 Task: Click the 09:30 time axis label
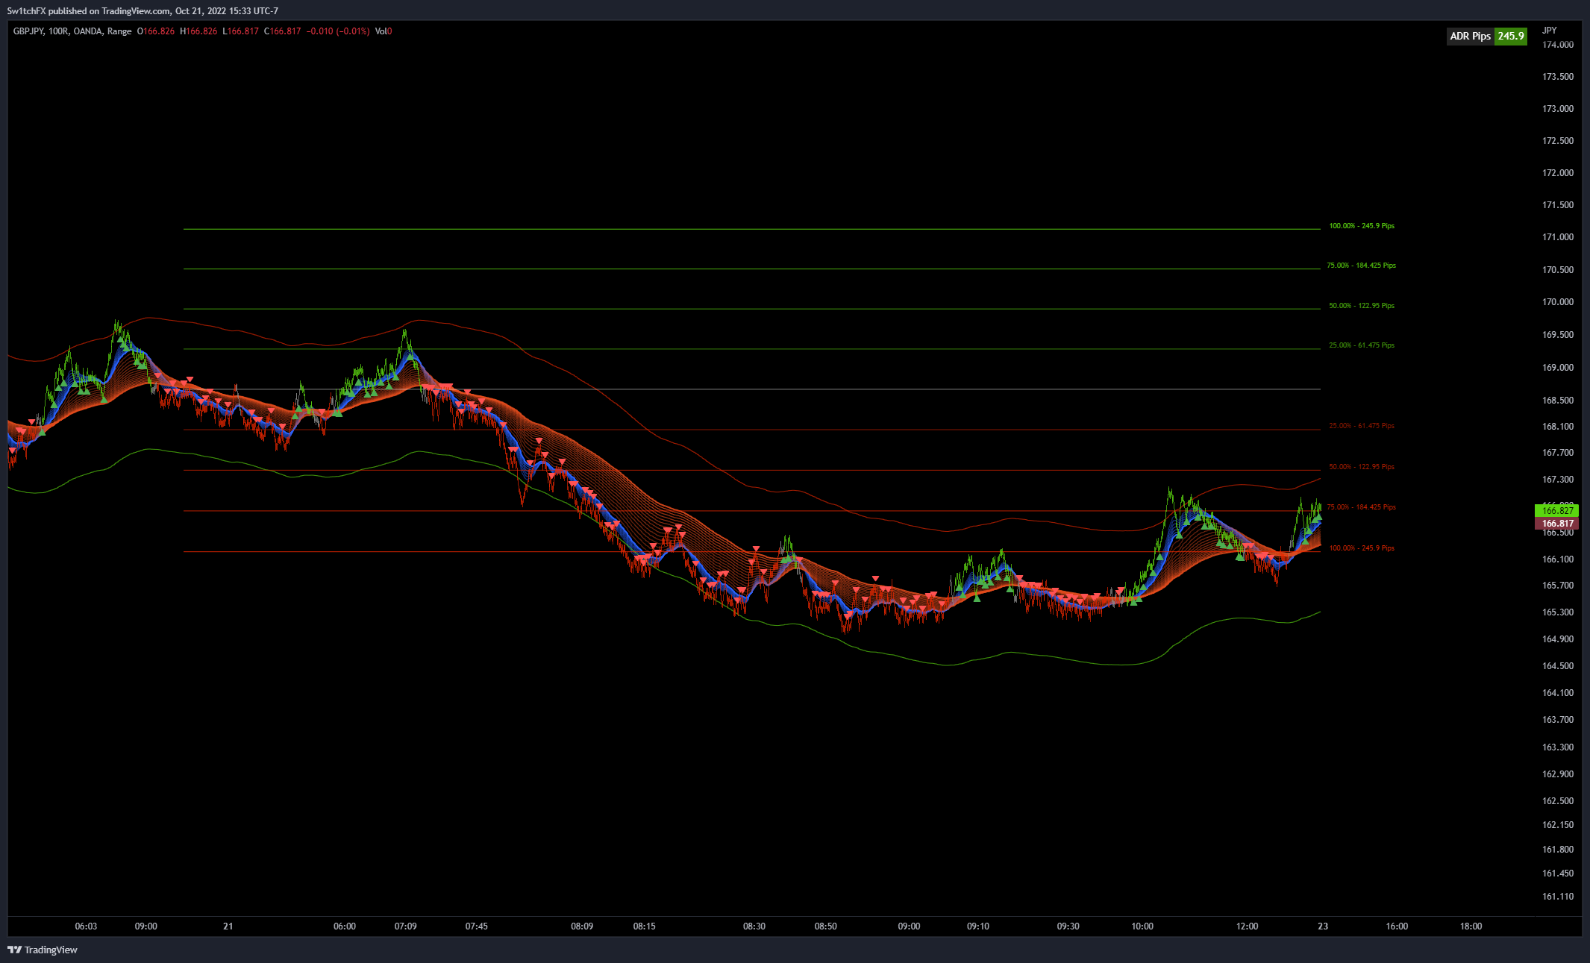(1068, 926)
